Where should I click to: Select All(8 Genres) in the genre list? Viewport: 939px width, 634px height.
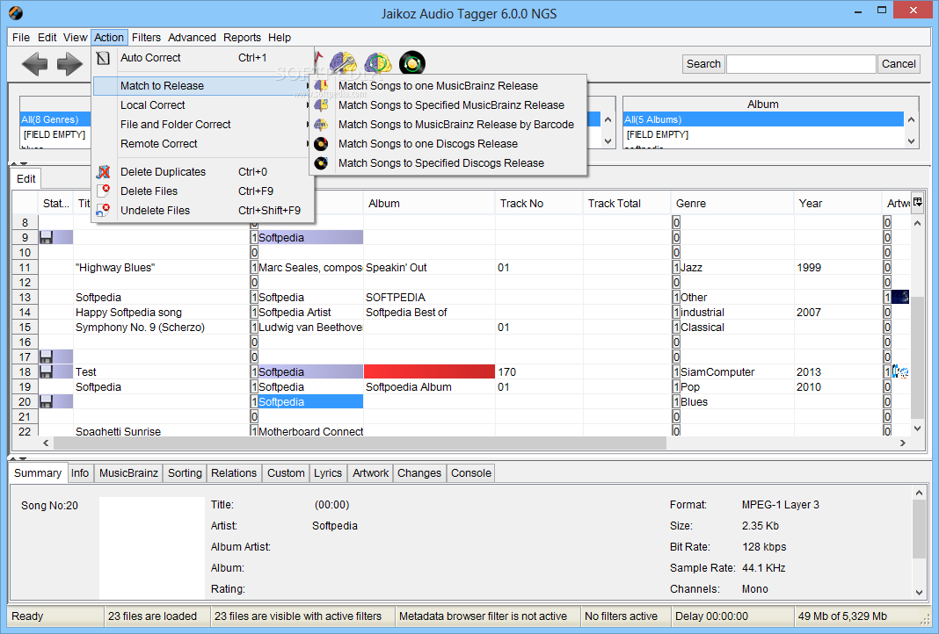[x=55, y=119]
